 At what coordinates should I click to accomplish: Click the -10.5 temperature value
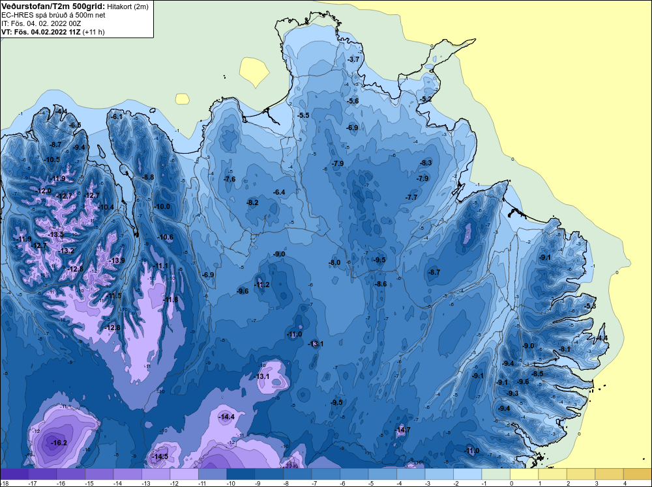click(x=52, y=160)
